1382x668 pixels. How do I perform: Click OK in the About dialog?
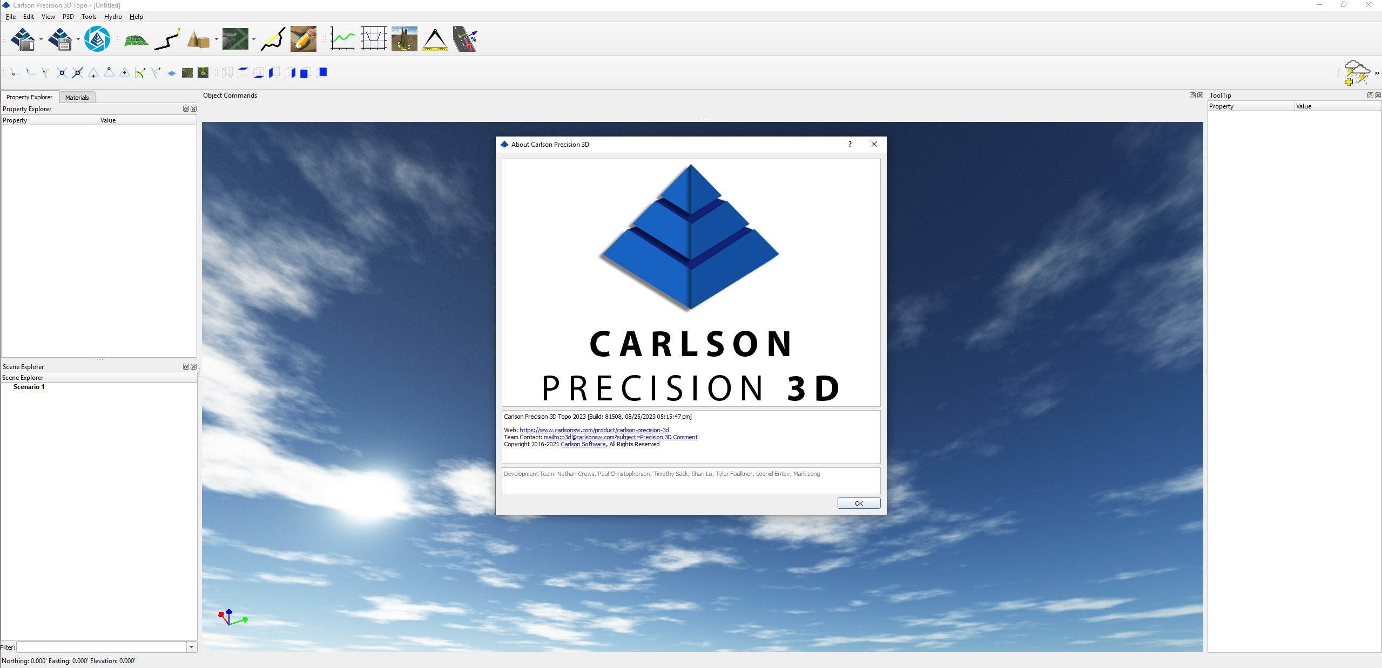[x=859, y=503]
